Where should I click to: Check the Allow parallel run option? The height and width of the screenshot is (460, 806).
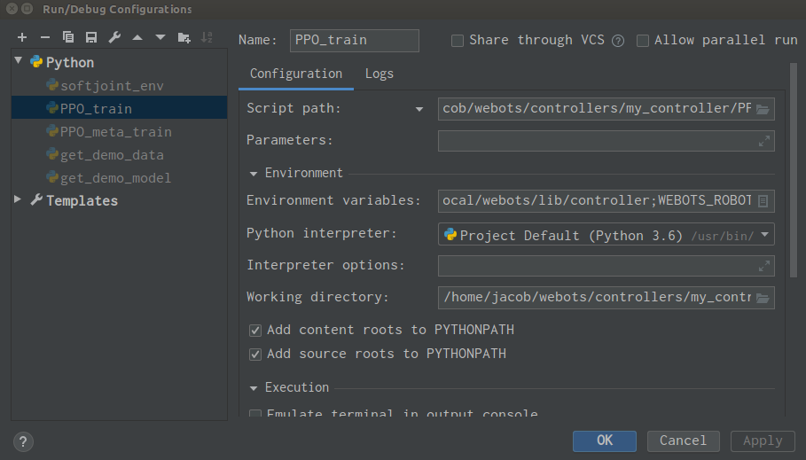(x=643, y=40)
